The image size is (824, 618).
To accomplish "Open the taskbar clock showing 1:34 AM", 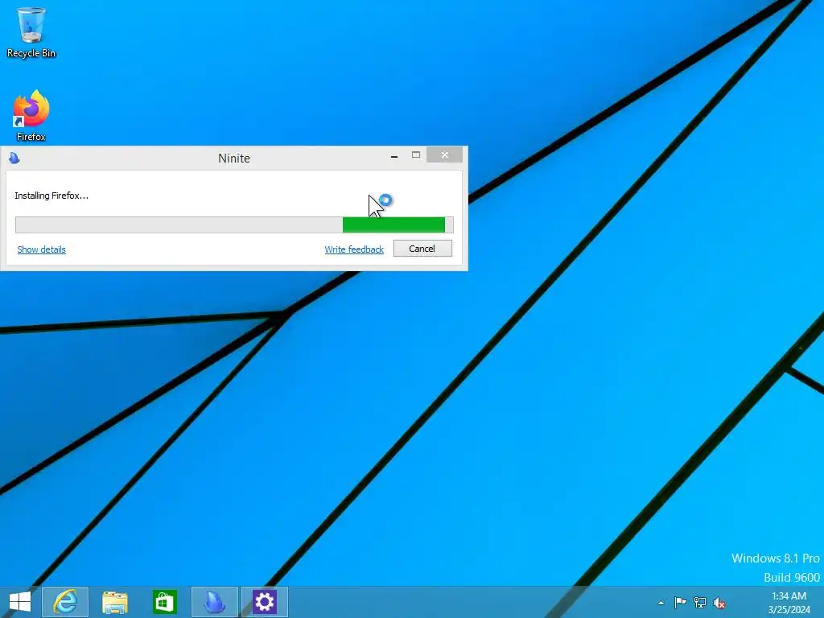I will tap(789, 603).
